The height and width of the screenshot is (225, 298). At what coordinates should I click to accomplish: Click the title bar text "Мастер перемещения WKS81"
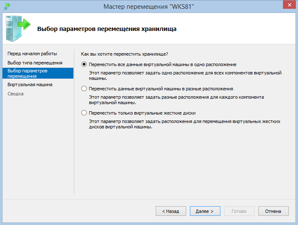[149, 6]
